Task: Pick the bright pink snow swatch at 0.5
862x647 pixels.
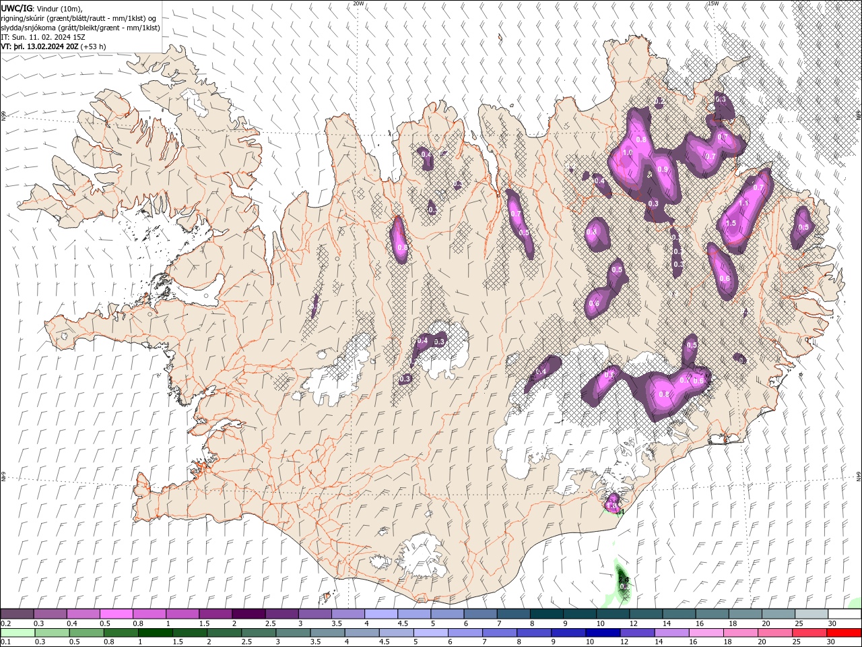Action: [117, 614]
